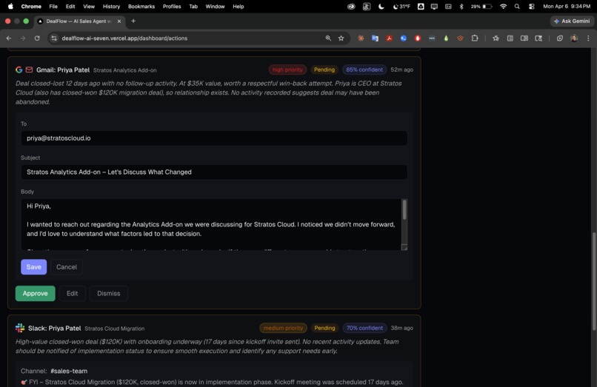Open the File menu

pos(53,7)
